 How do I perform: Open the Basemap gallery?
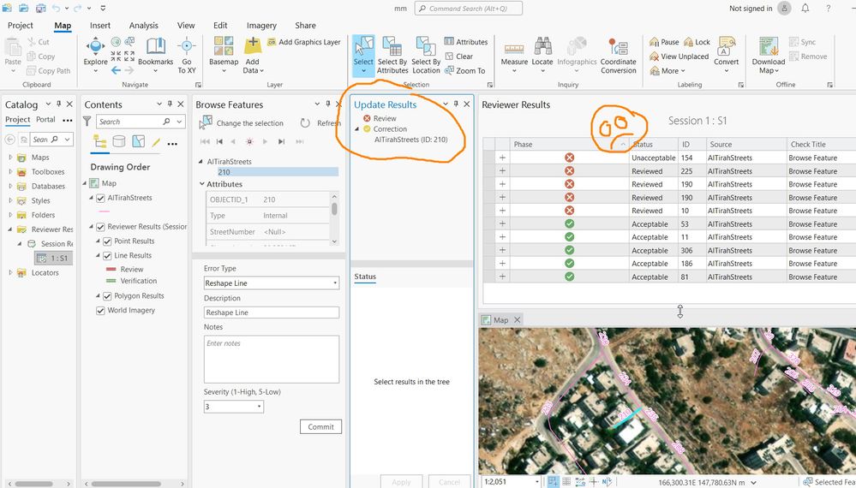click(x=224, y=45)
